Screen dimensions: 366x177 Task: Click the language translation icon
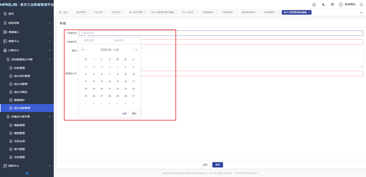pyautogui.click(x=323, y=5)
